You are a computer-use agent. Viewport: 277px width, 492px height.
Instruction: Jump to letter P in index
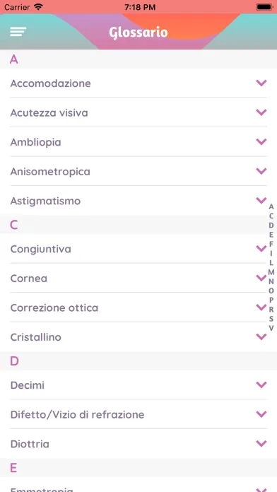click(x=271, y=300)
